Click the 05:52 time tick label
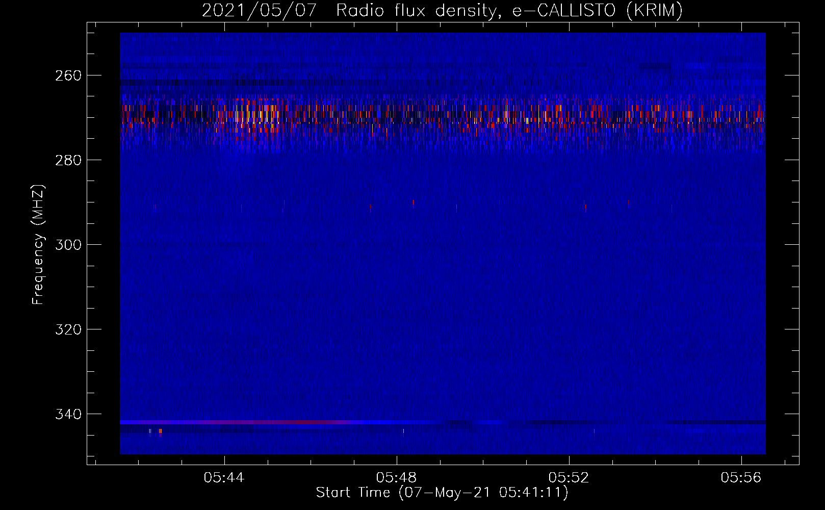The image size is (825, 510). tap(569, 477)
